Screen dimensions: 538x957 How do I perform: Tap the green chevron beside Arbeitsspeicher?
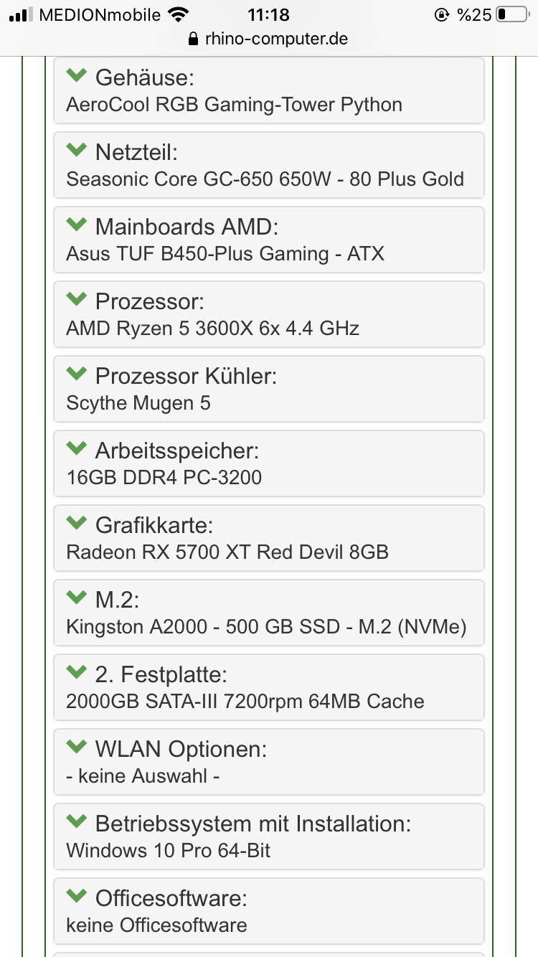click(x=76, y=448)
